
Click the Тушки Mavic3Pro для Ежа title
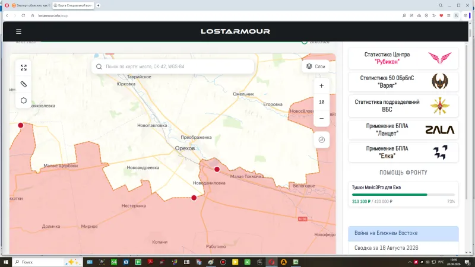pyautogui.click(x=376, y=187)
